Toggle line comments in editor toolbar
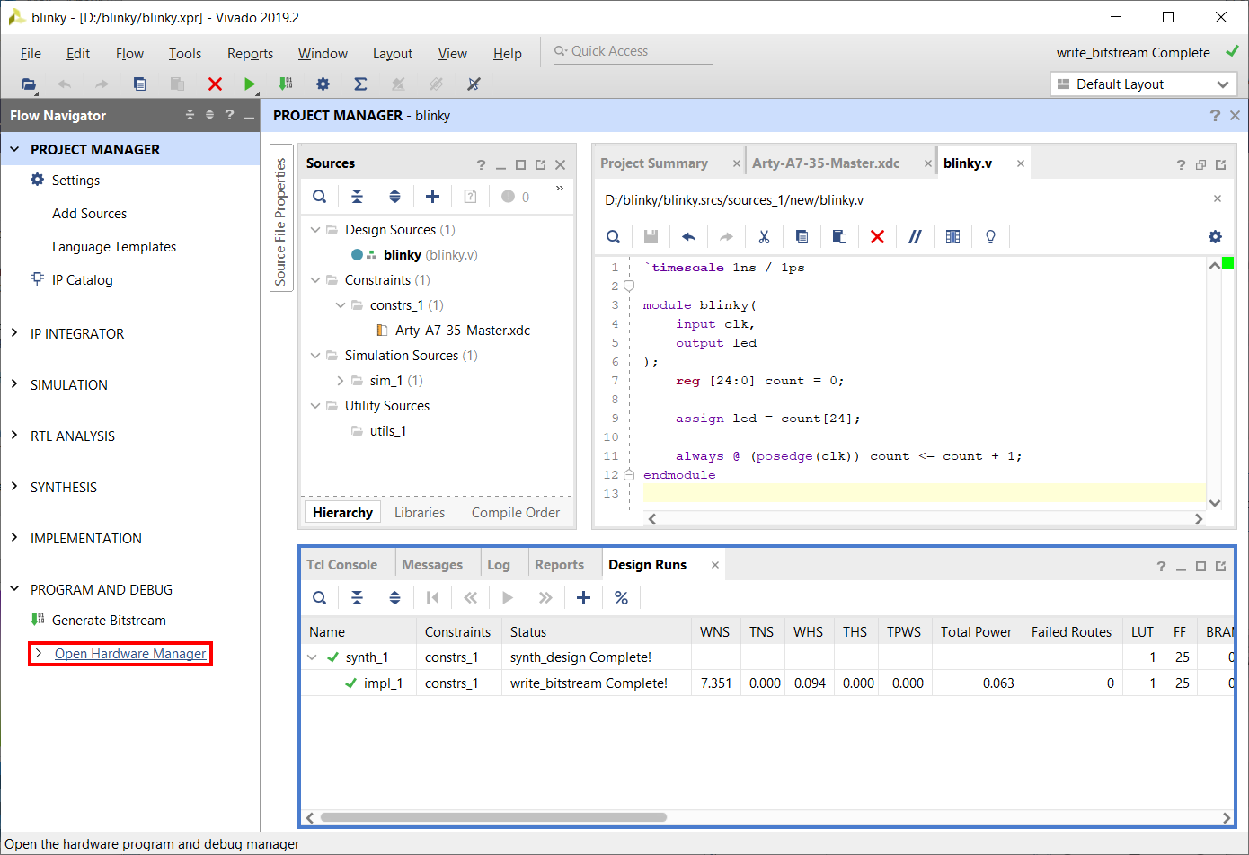 [x=915, y=237]
